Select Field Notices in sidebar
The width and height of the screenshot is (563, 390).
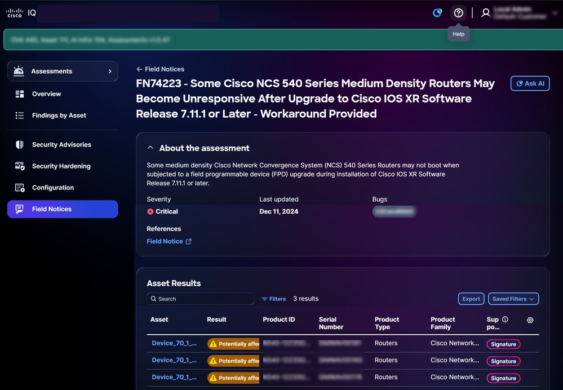tap(63, 209)
